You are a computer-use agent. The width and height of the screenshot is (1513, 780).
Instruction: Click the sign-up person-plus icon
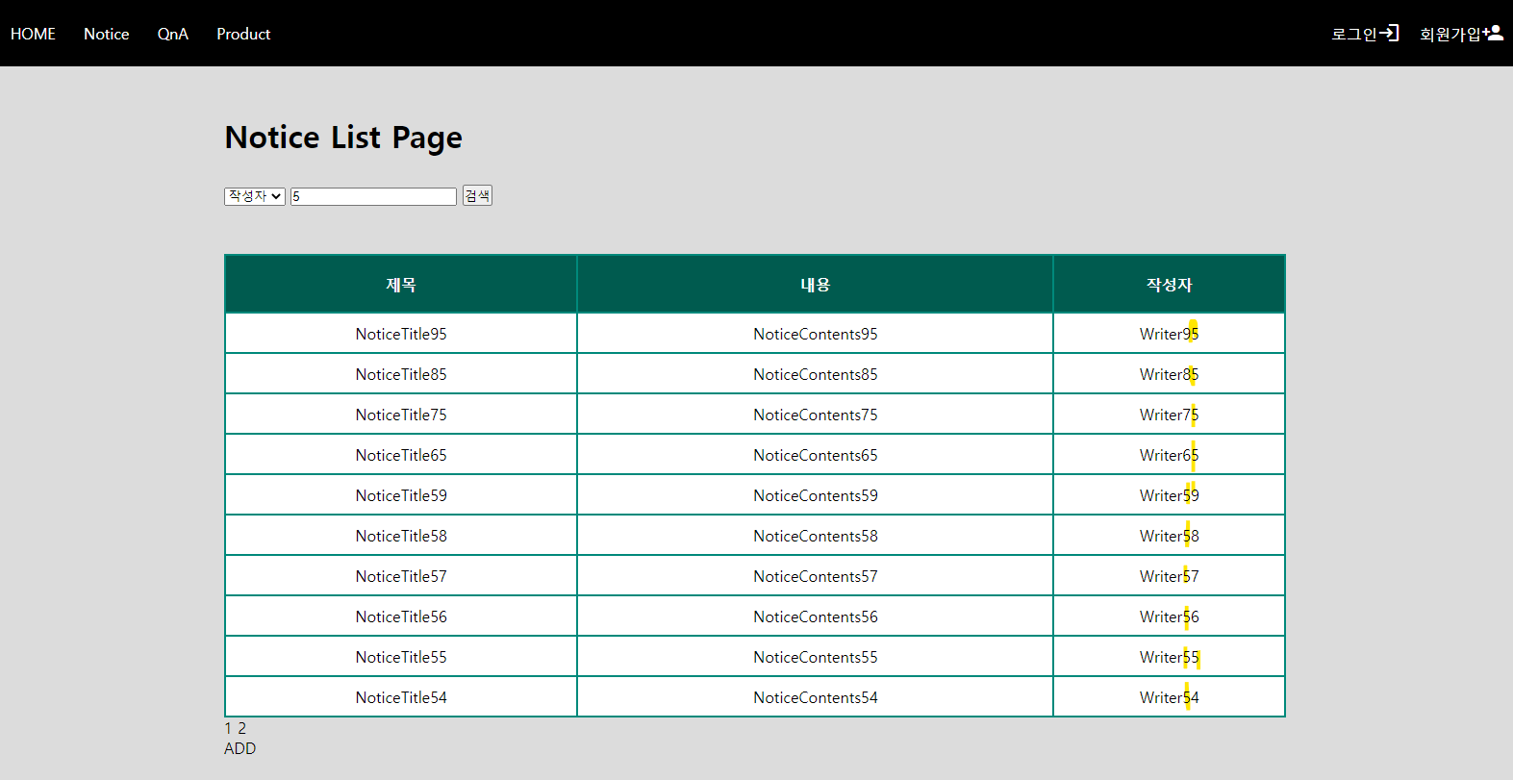pos(1493,33)
